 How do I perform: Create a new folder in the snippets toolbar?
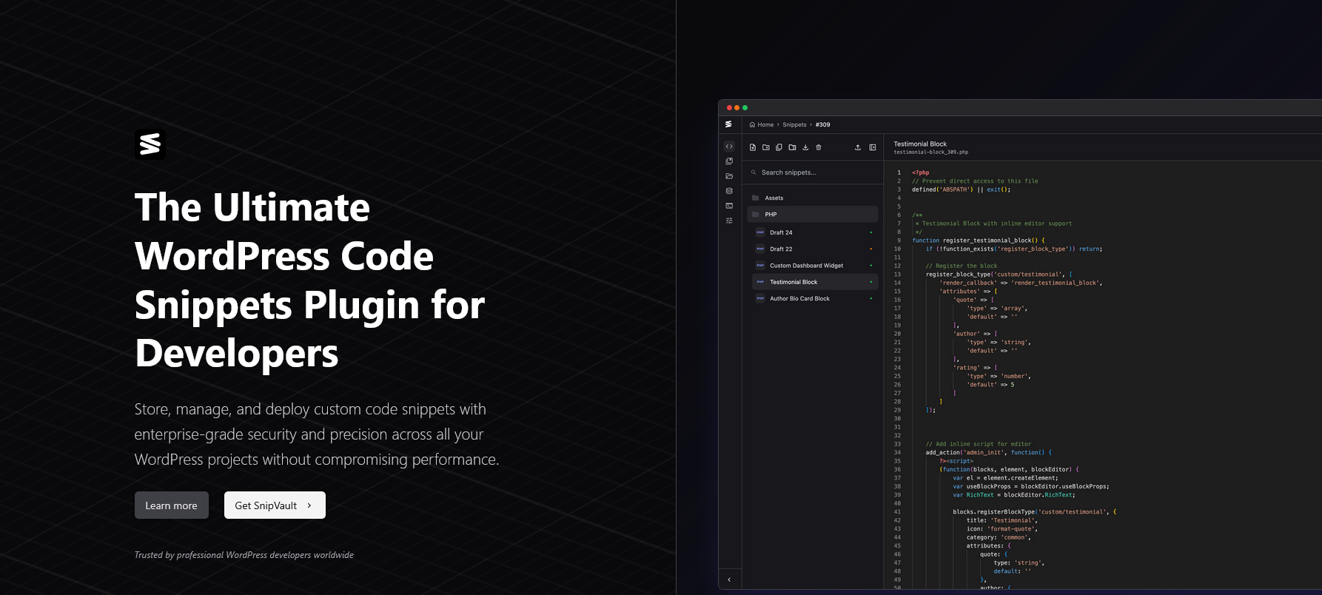click(x=766, y=147)
